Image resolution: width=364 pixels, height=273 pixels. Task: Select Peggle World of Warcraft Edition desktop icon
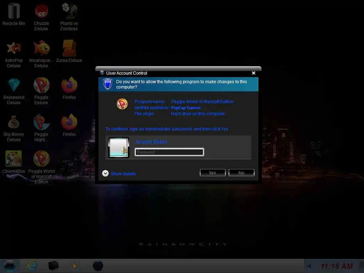[41, 167]
